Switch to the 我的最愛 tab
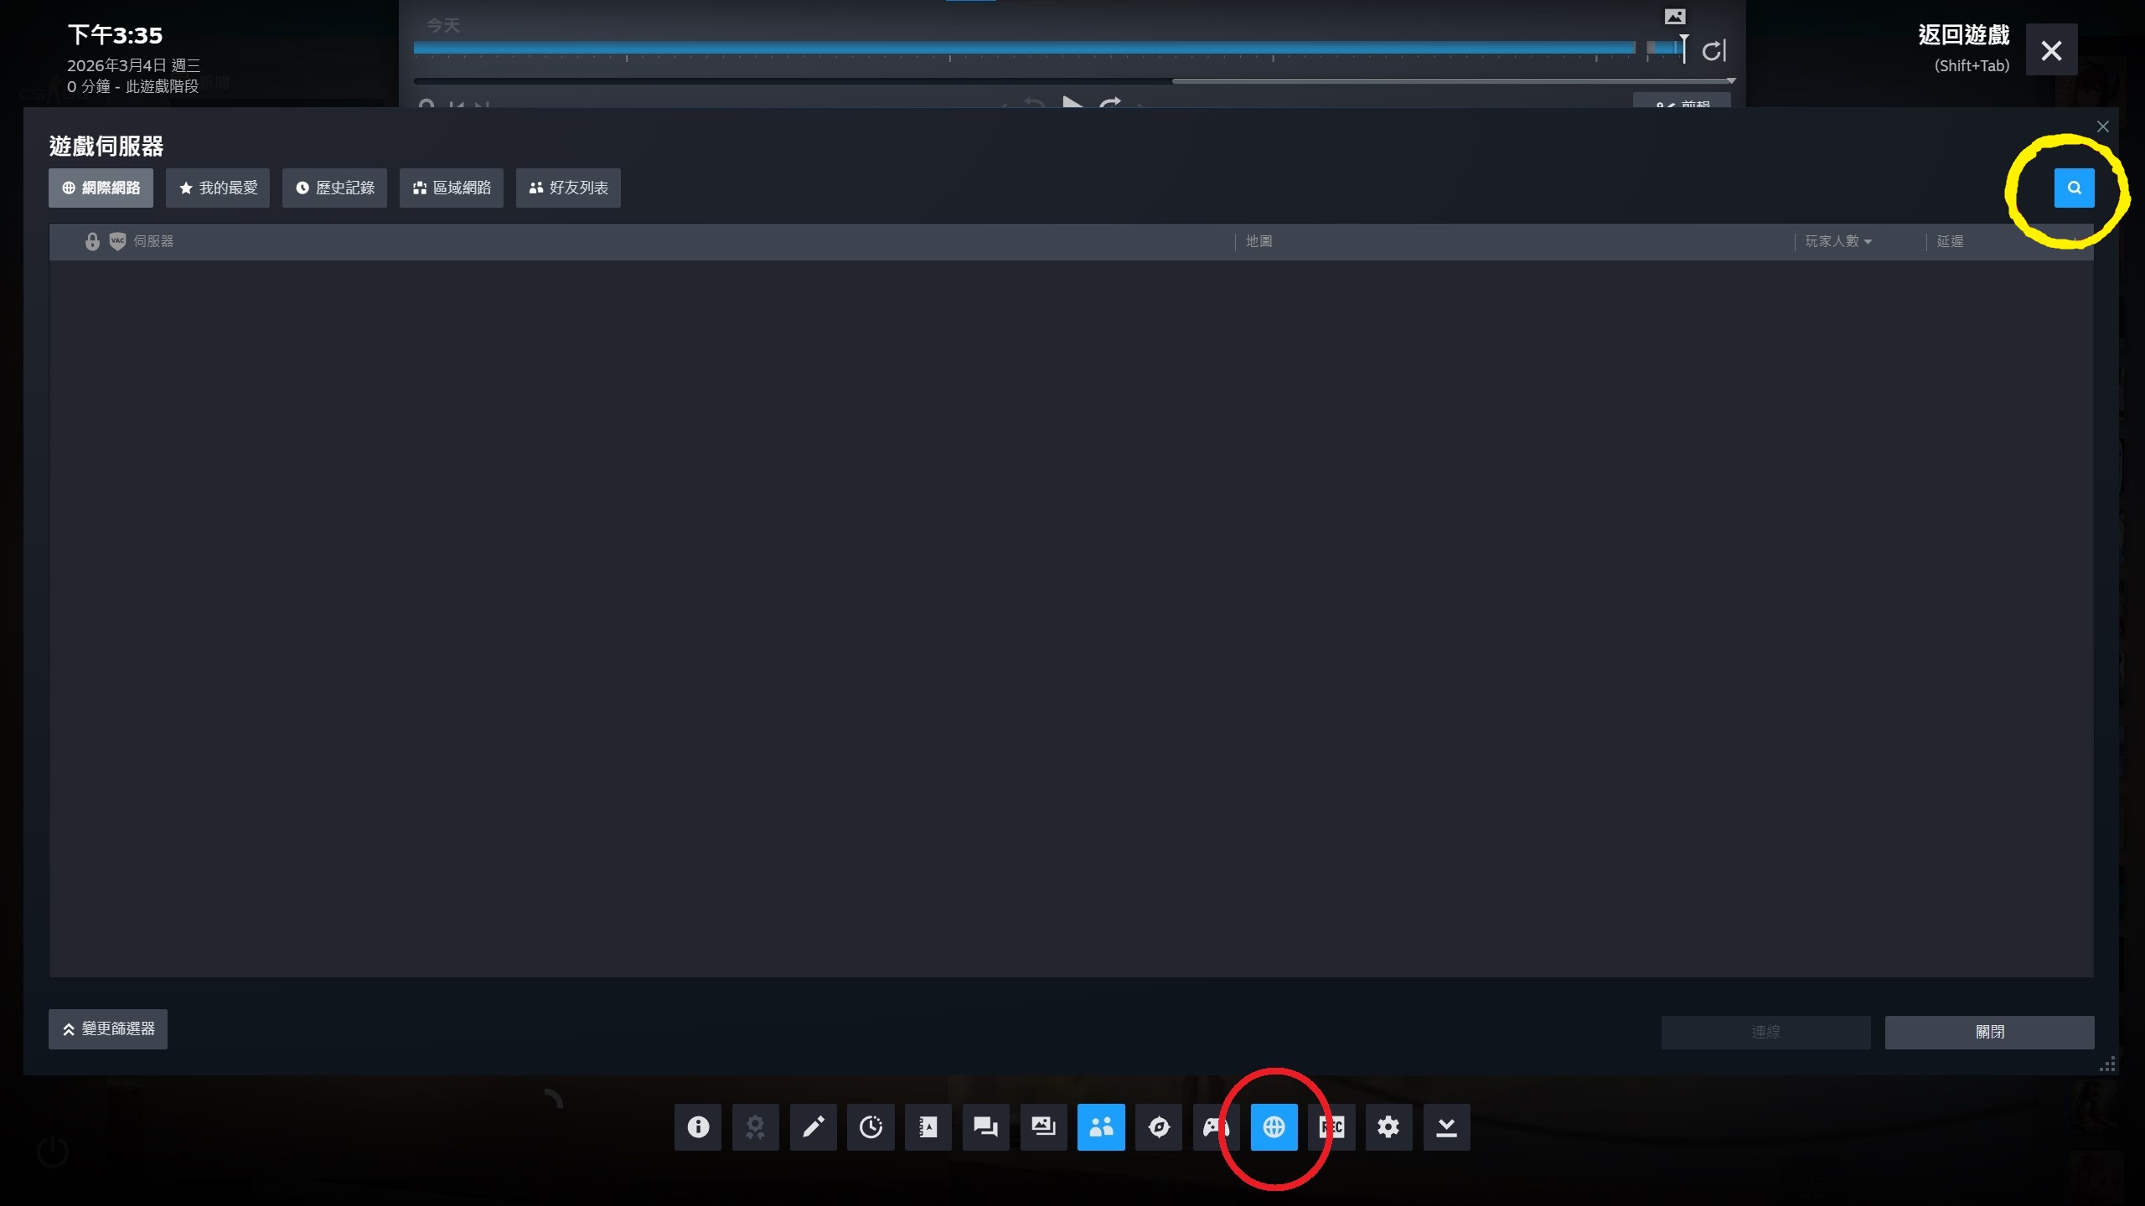 point(218,188)
